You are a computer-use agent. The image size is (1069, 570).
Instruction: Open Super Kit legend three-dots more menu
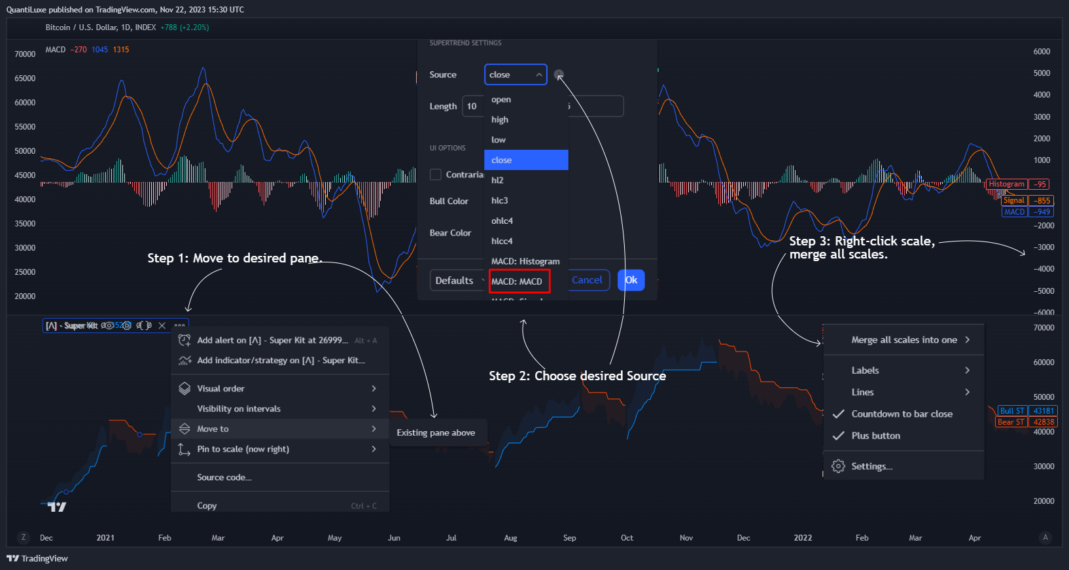coord(179,325)
